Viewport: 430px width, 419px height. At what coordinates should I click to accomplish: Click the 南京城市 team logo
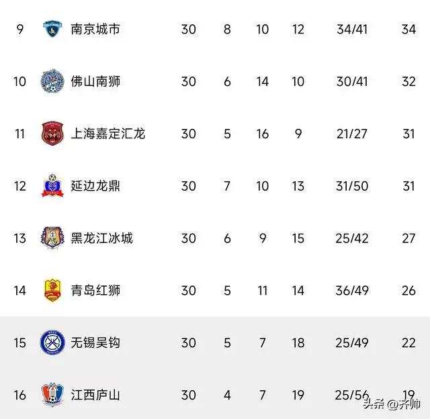pos(52,29)
